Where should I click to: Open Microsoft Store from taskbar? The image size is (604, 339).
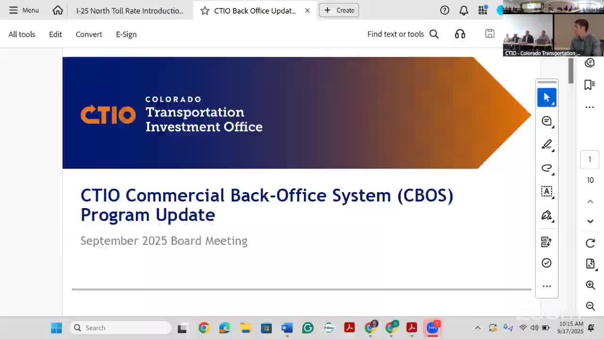pyautogui.click(x=266, y=328)
